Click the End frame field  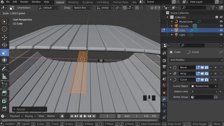click(150, 116)
